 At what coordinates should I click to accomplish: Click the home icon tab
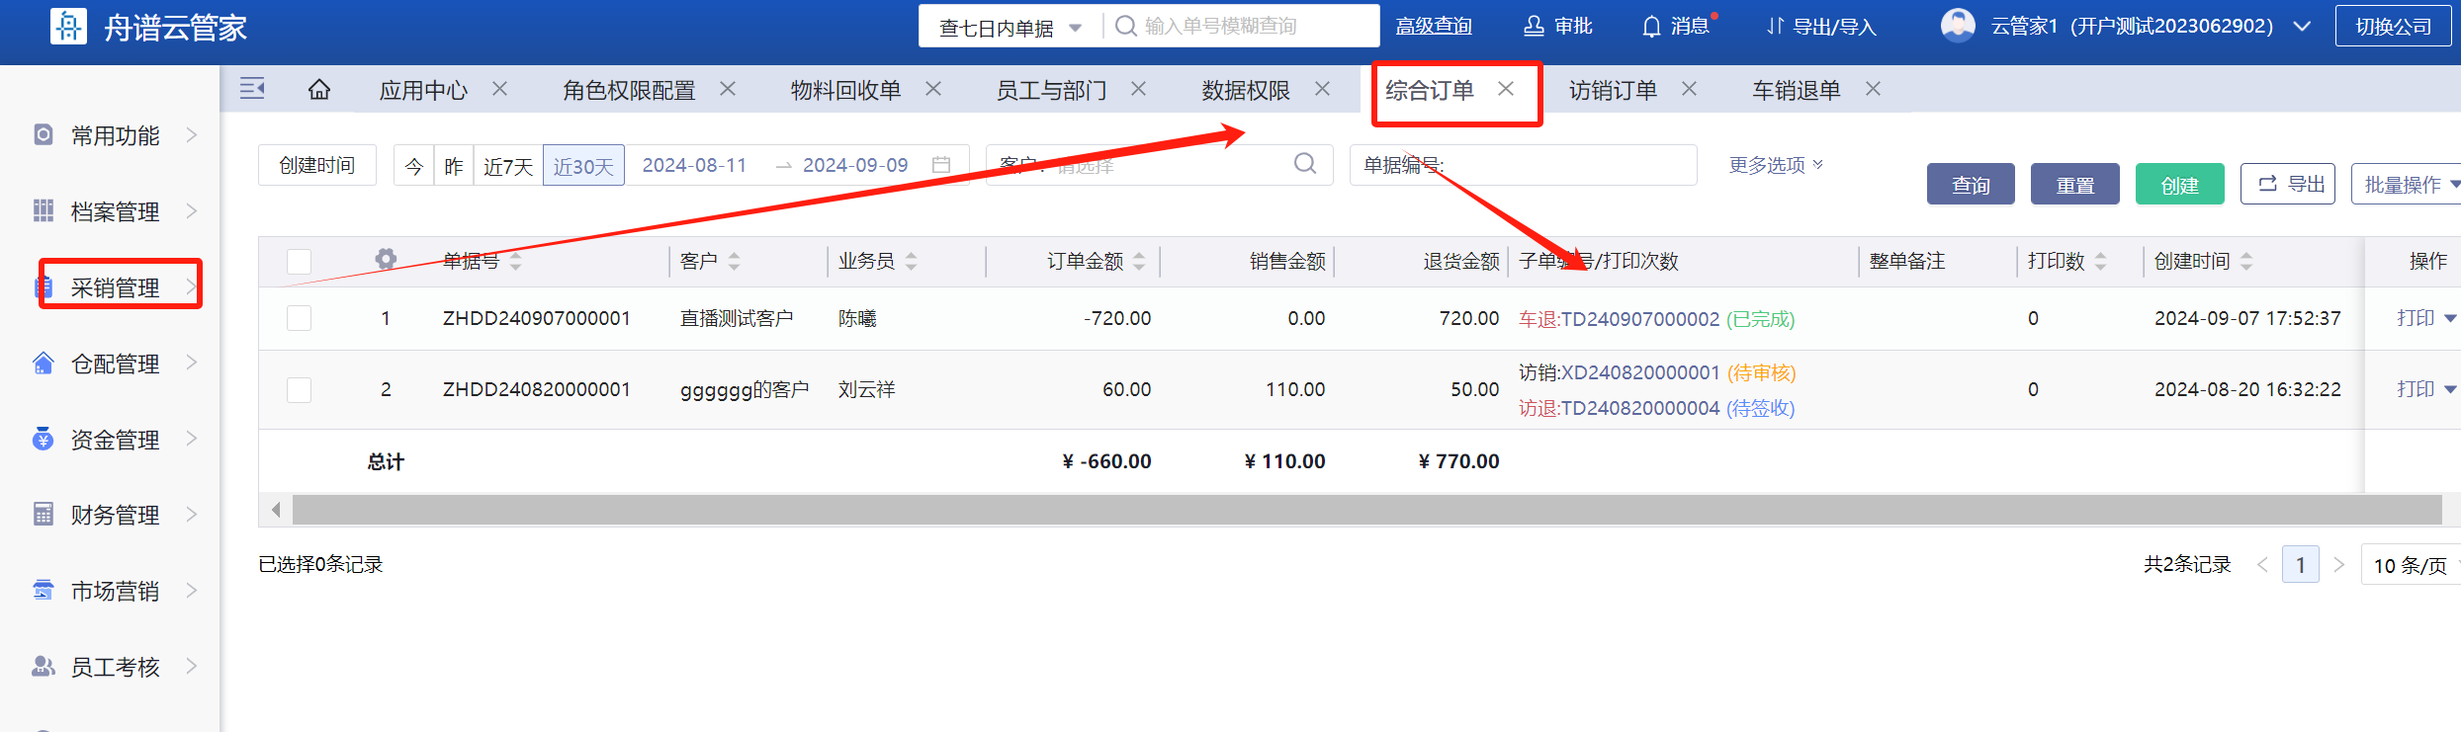(x=318, y=90)
